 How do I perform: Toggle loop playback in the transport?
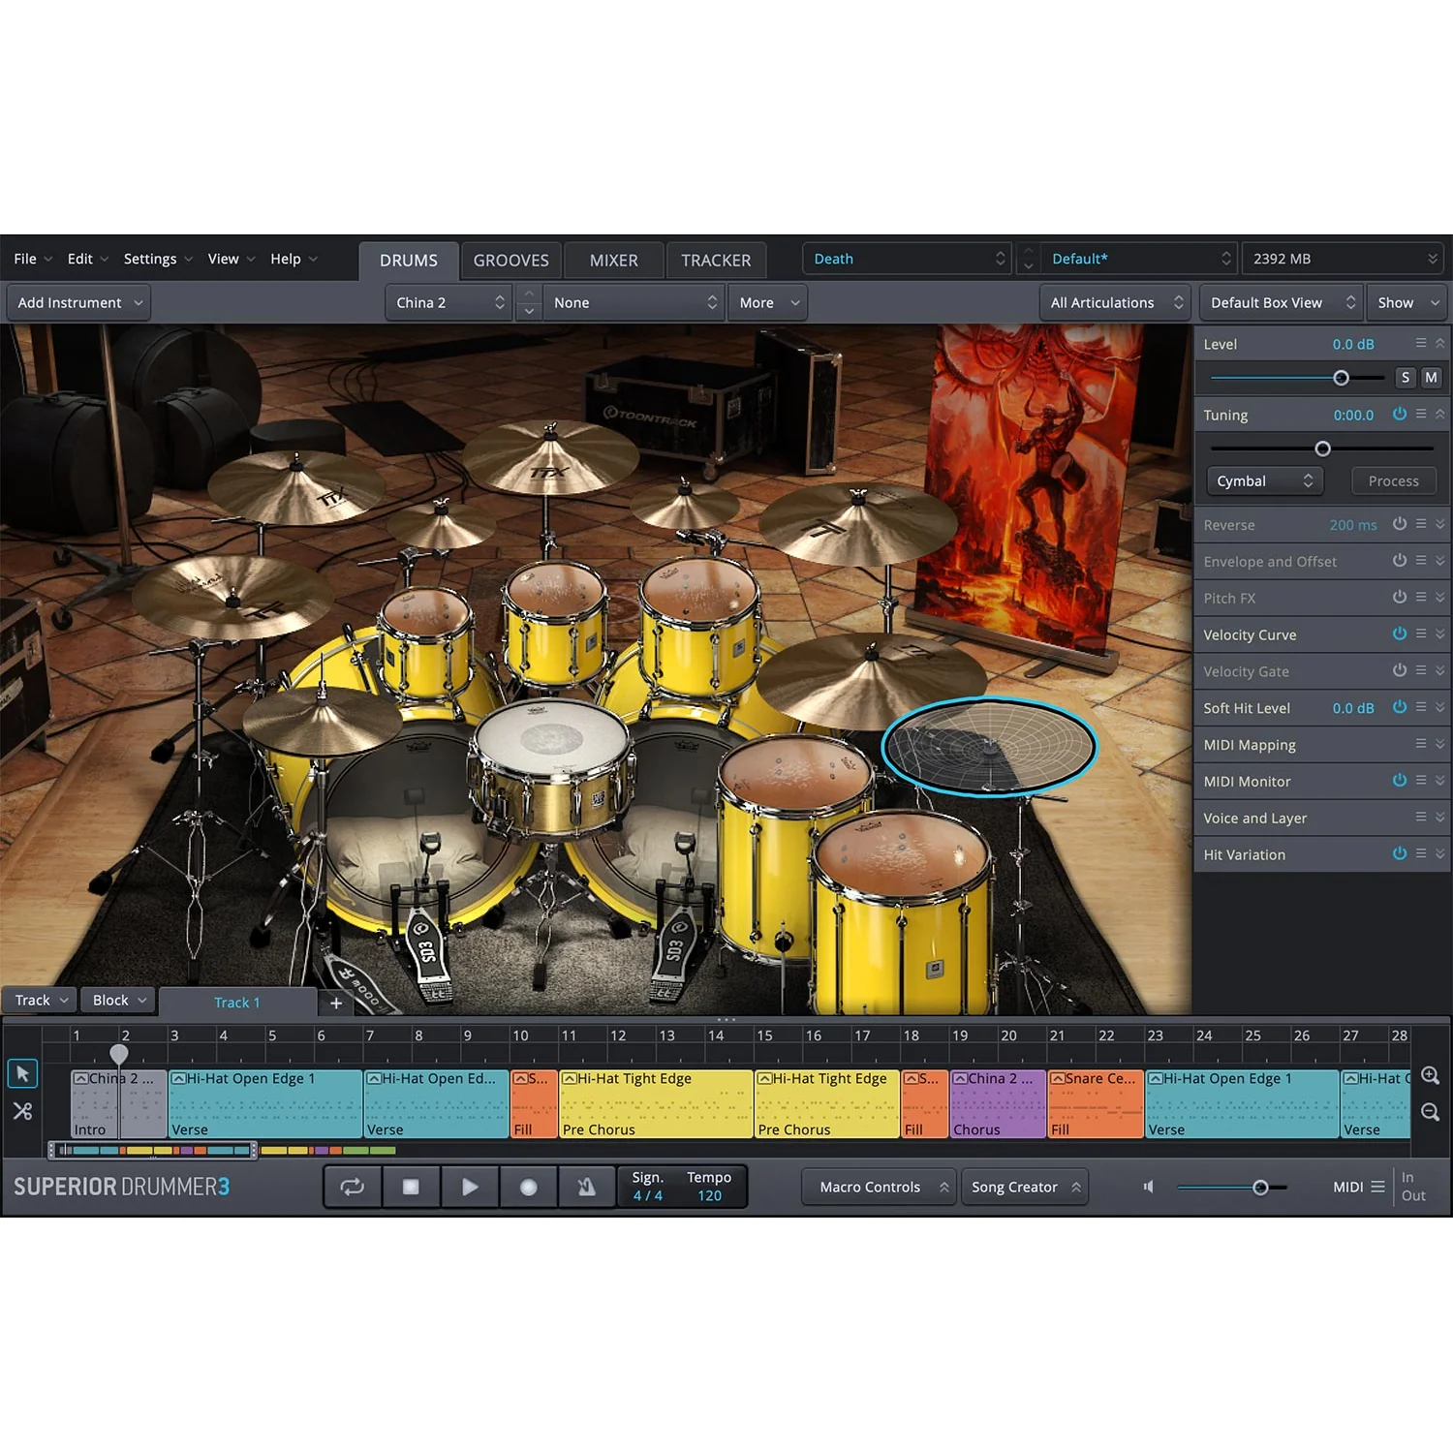tap(353, 1187)
